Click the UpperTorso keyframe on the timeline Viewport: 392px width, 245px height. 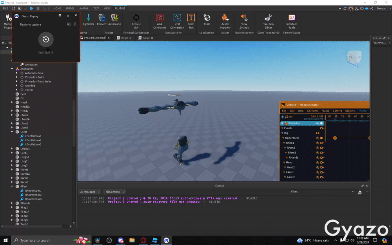335,138
